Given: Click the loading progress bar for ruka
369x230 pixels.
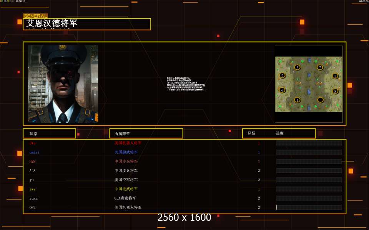Looking at the screenshot, I should (x=309, y=198).
